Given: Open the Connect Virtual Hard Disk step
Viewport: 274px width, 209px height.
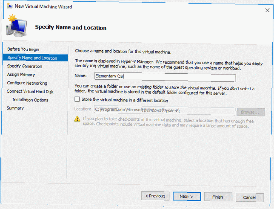Looking at the screenshot, I should 30,91.
